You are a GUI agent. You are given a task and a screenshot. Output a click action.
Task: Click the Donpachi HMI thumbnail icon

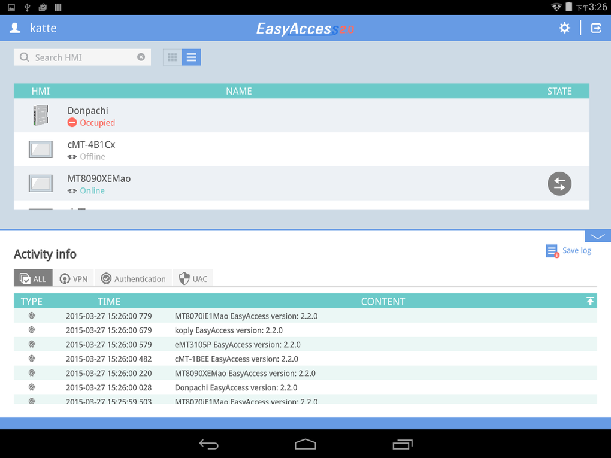(40, 115)
